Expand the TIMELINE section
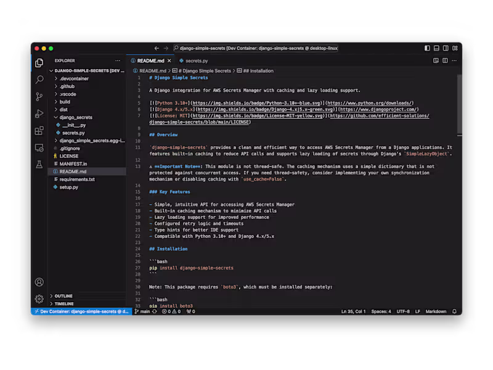Image resolution: width=493 pixels, height=370 pixels. (87, 304)
